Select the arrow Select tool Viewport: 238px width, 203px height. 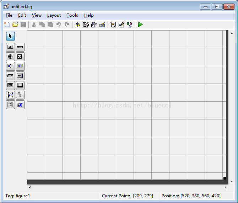point(10,36)
